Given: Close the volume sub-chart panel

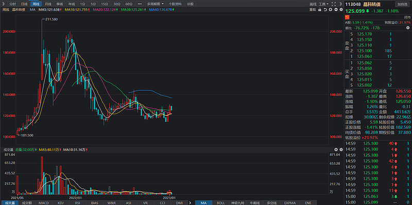Looking at the screenshot, I should pos(336,149).
